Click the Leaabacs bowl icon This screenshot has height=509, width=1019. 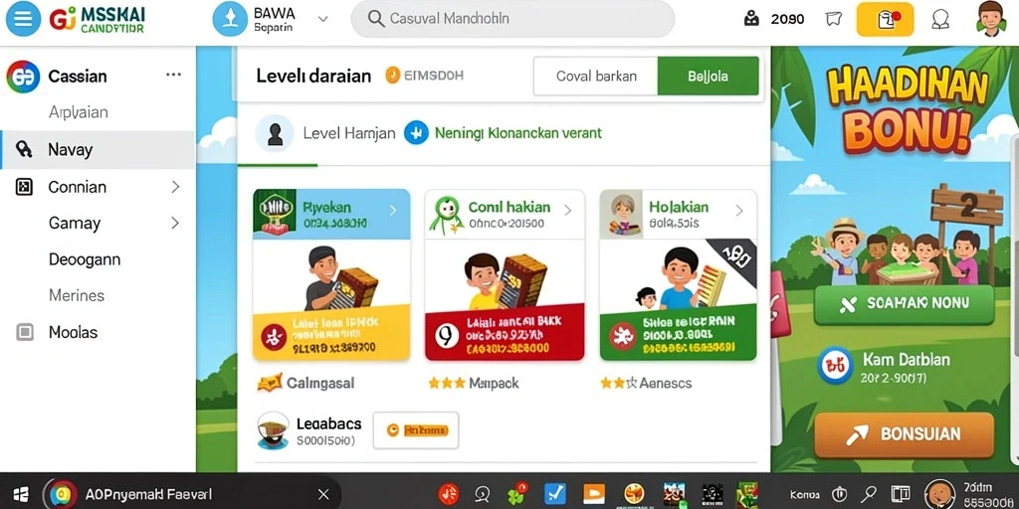tap(273, 431)
